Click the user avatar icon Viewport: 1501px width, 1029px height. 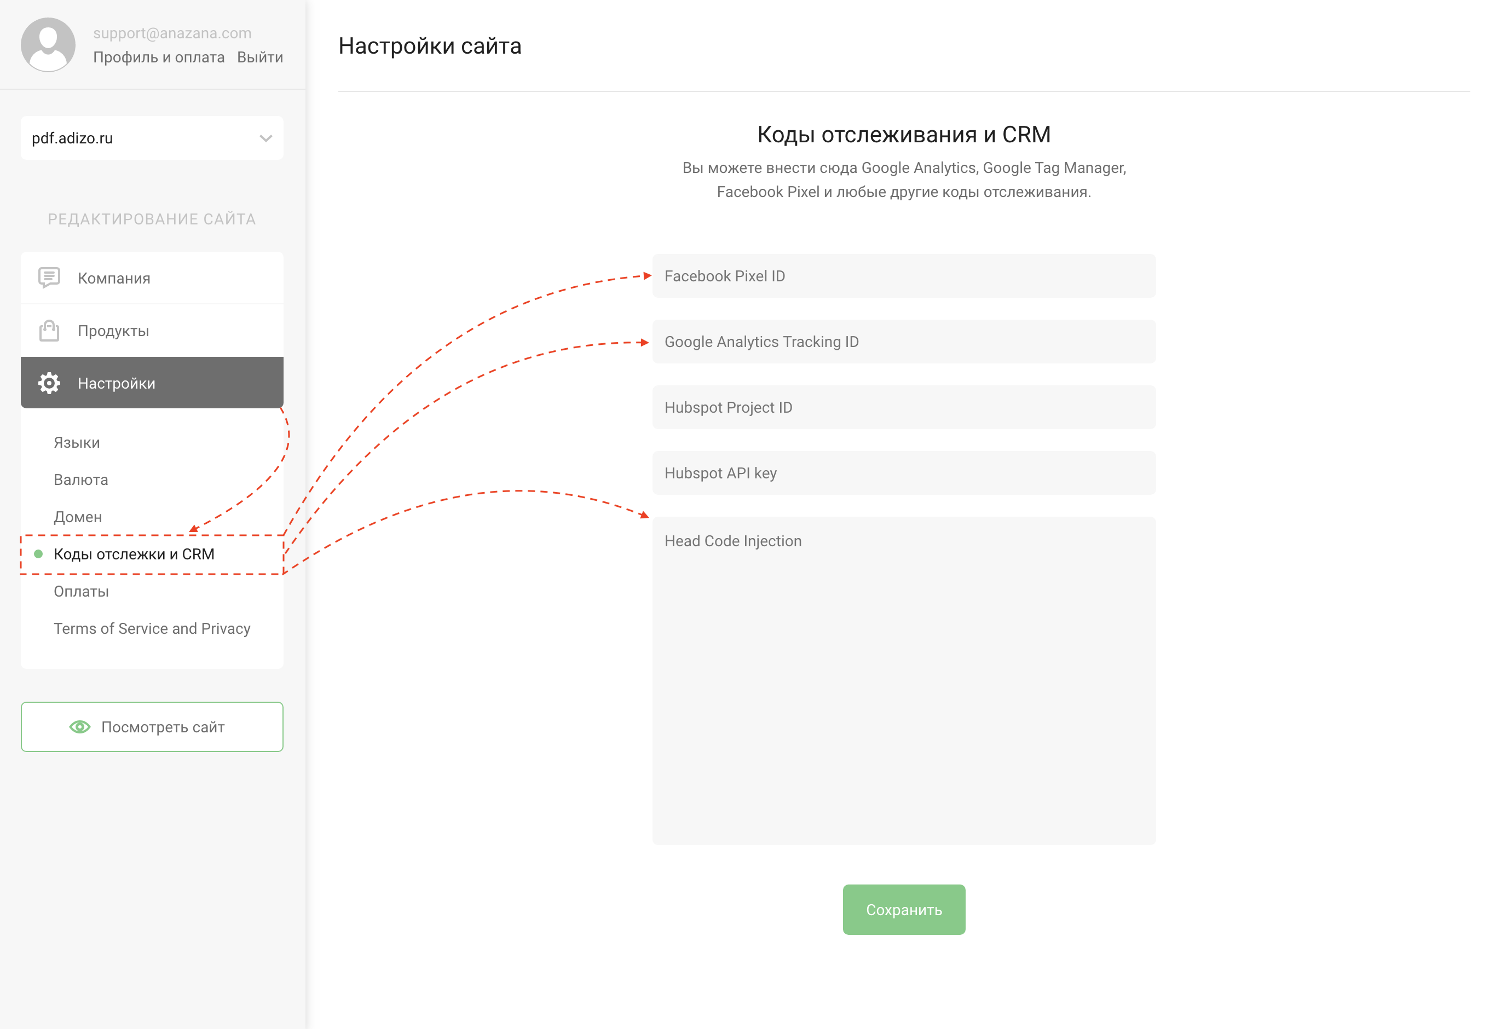(x=48, y=44)
